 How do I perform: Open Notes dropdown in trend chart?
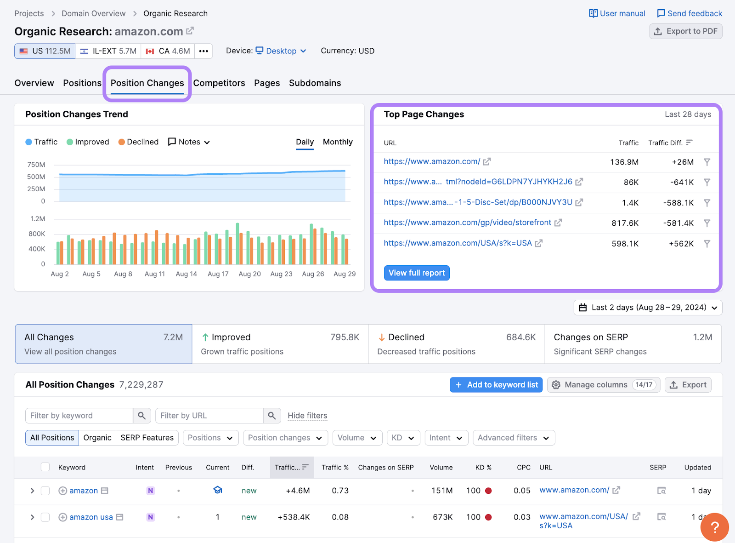(x=189, y=142)
